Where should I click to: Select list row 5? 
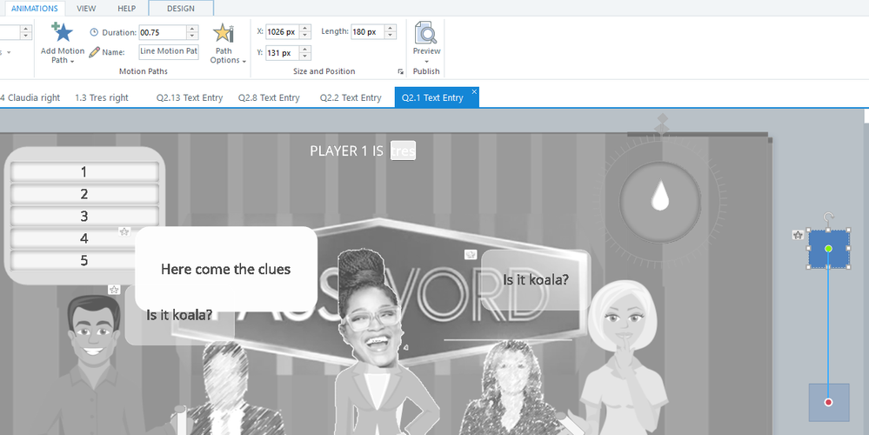pos(84,260)
